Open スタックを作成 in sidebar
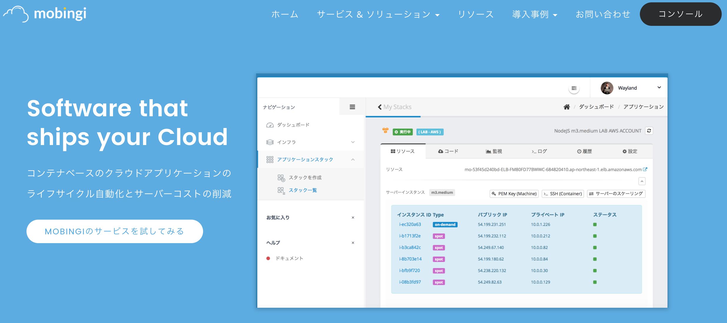727x323 pixels. click(x=305, y=178)
